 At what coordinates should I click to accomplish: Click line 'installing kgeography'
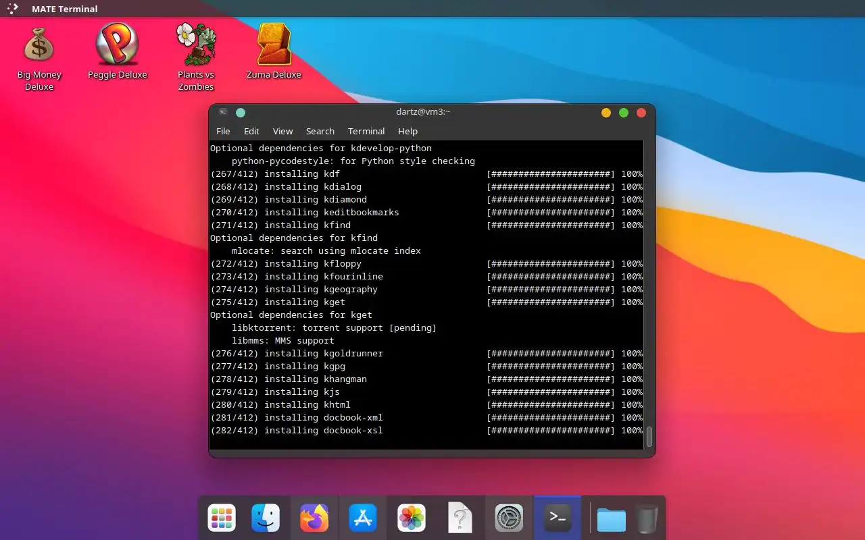point(426,290)
